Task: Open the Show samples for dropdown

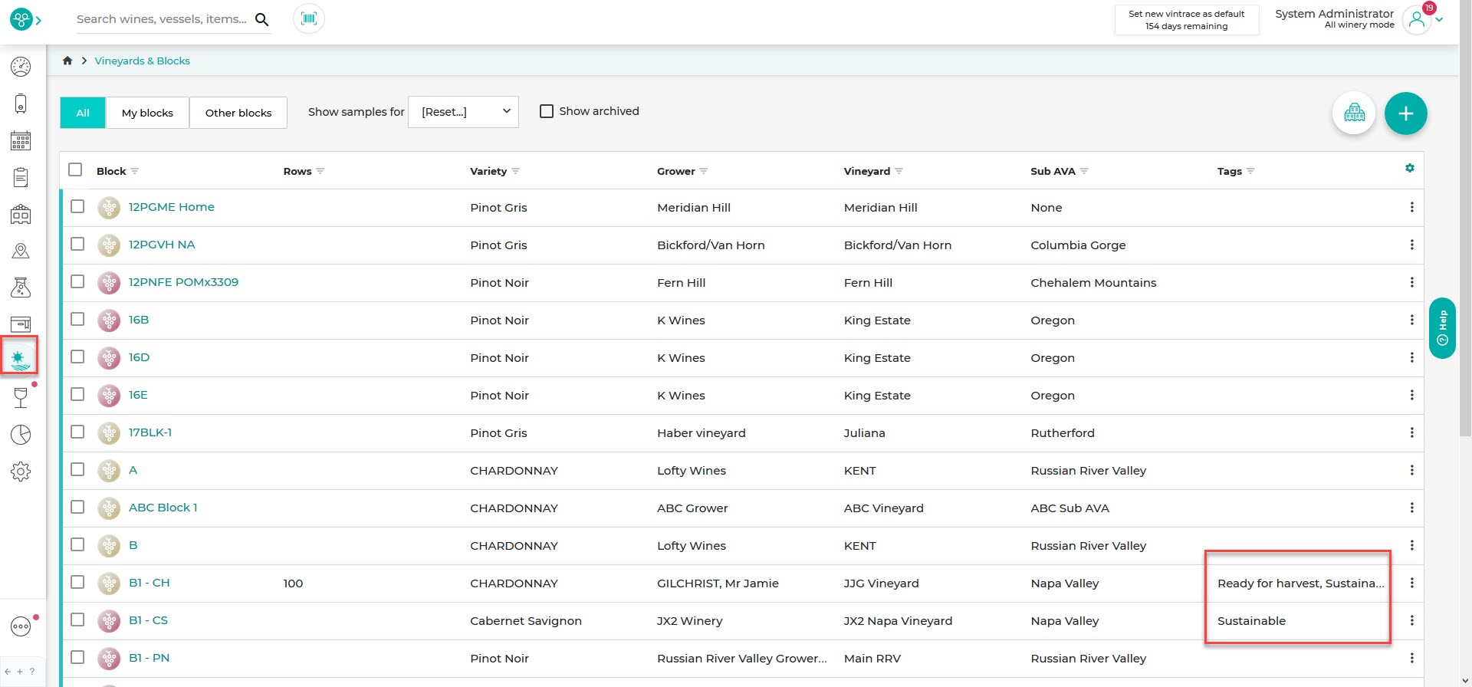Action: tap(464, 112)
